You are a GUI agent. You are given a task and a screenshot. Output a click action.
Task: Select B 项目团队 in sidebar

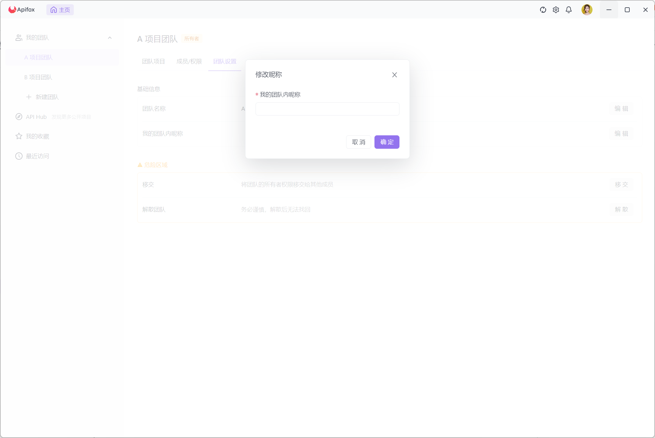pyautogui.click(x=38, y=77)
